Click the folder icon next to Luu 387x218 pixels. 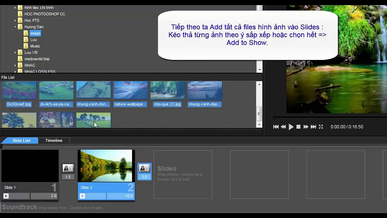[x=26, y=40]
